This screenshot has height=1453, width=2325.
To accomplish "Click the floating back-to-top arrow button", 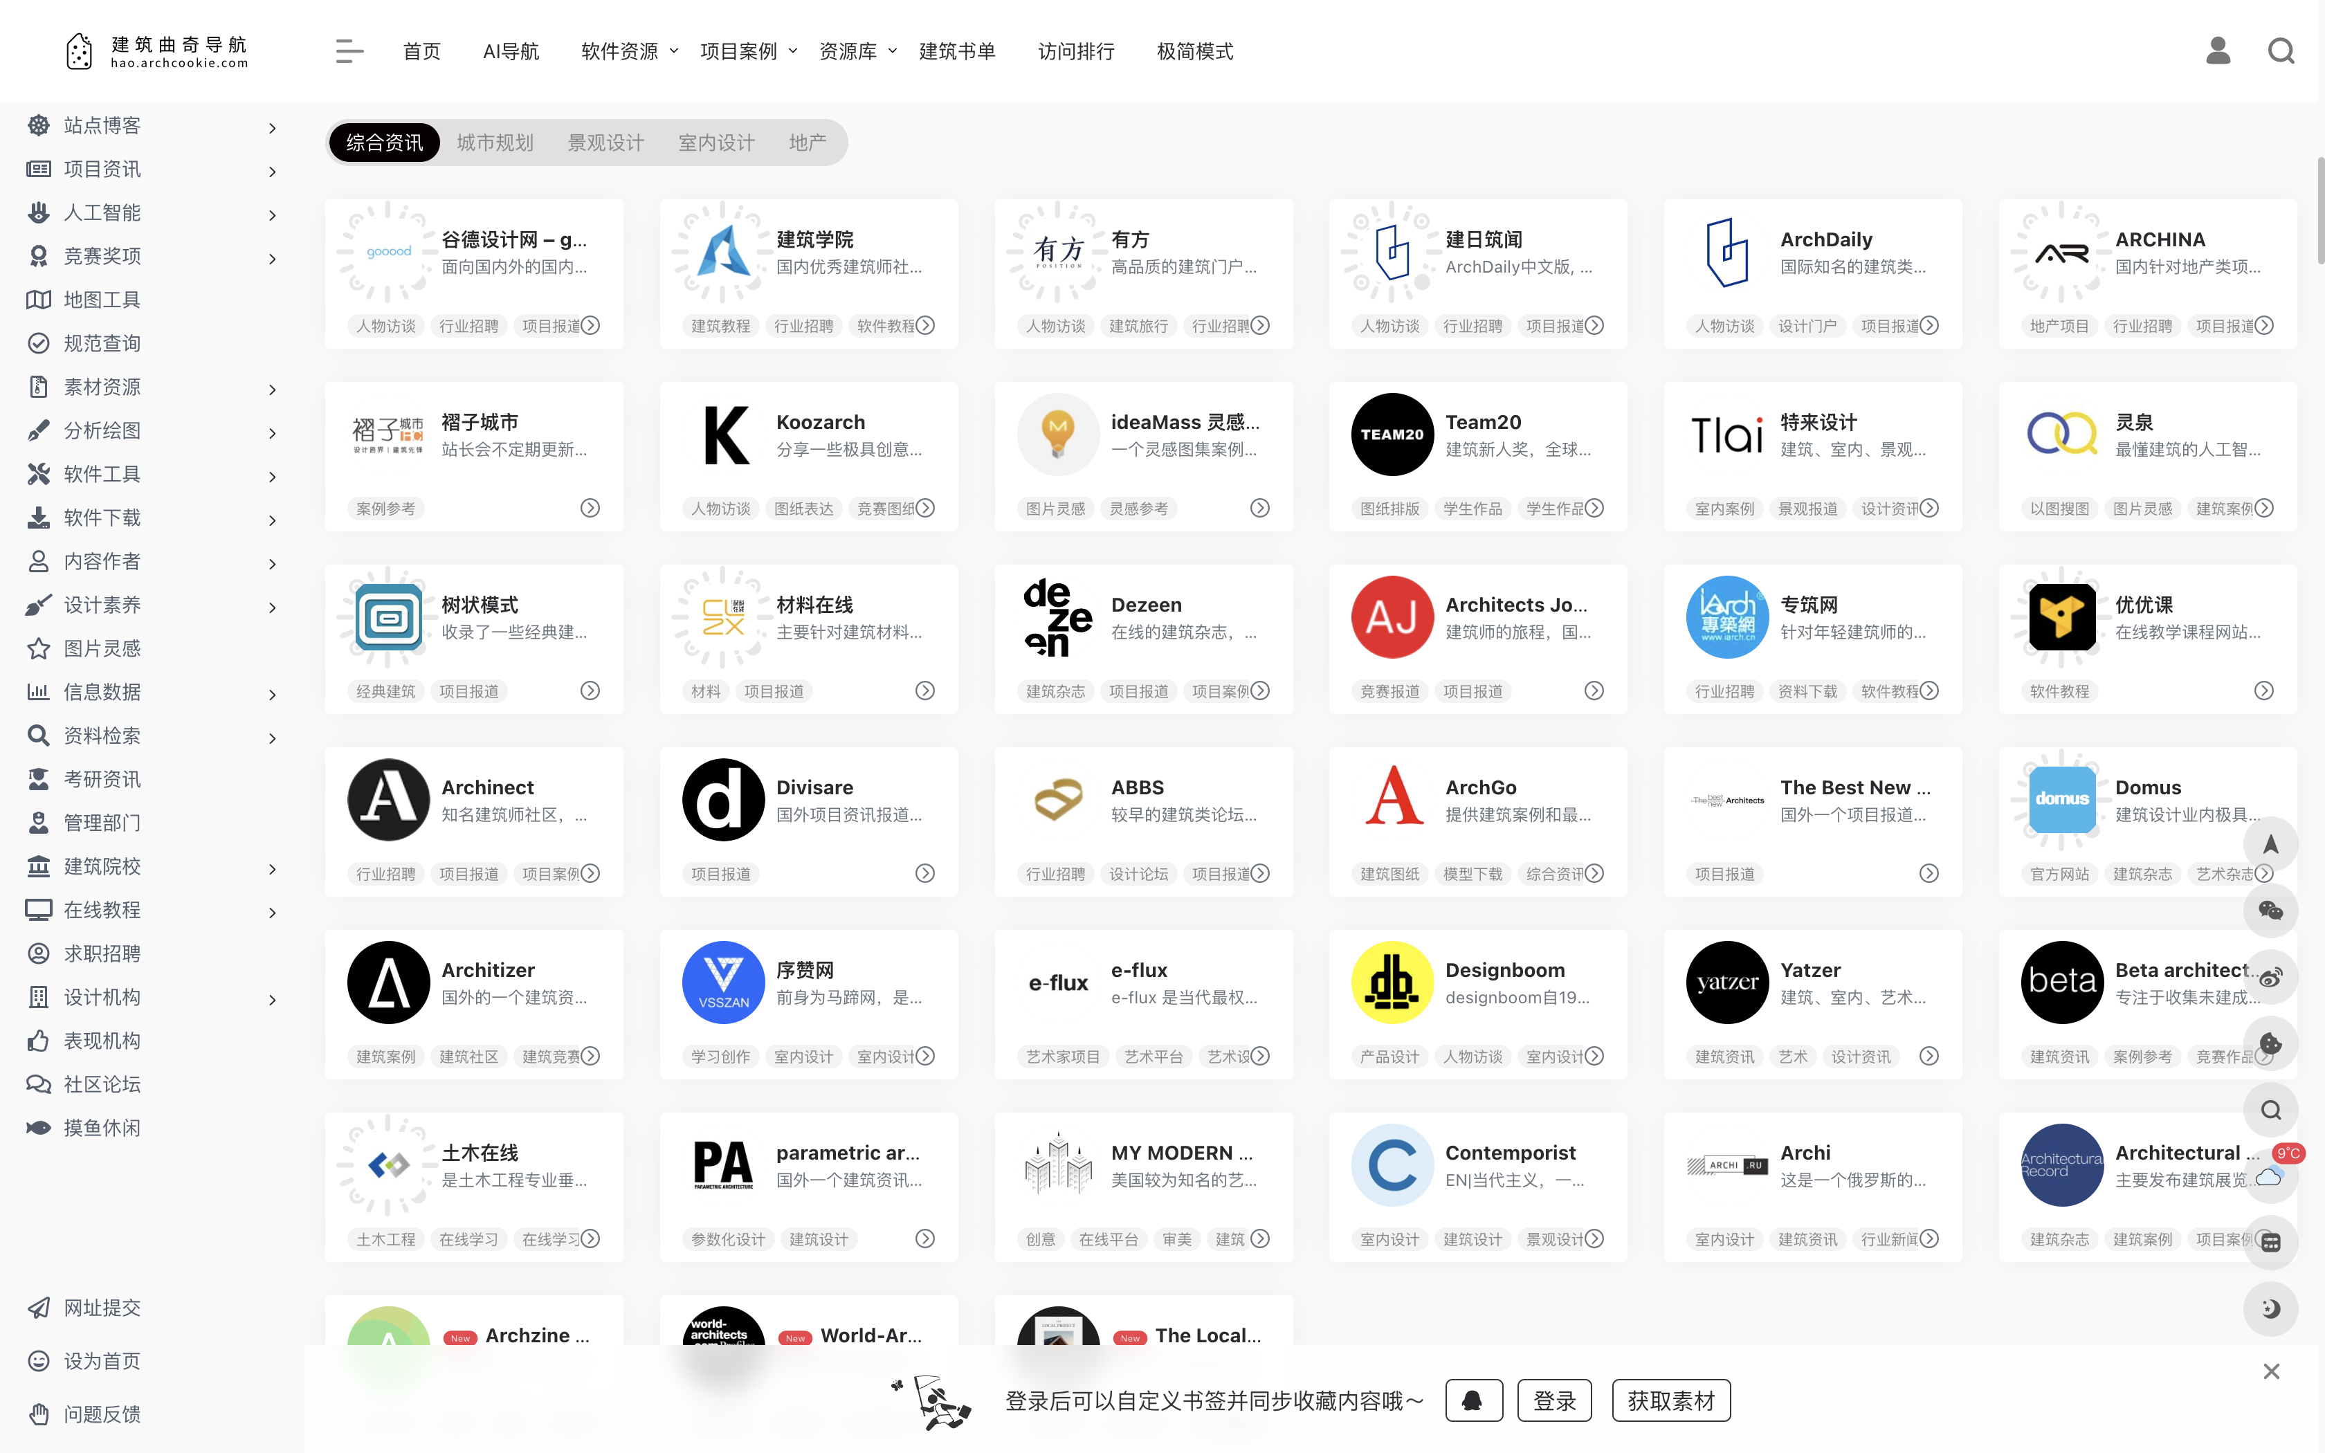I will click(x=2270, y=845).
